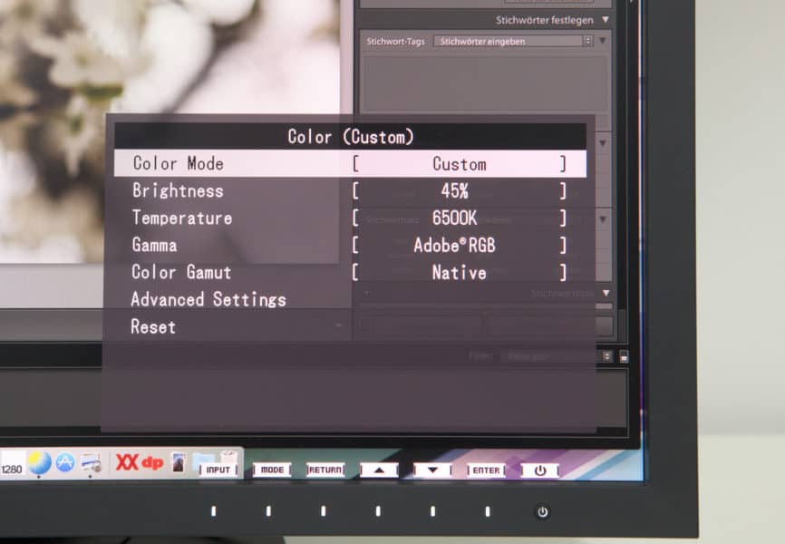Open the Color Gamut Native setting

[459, 273]
